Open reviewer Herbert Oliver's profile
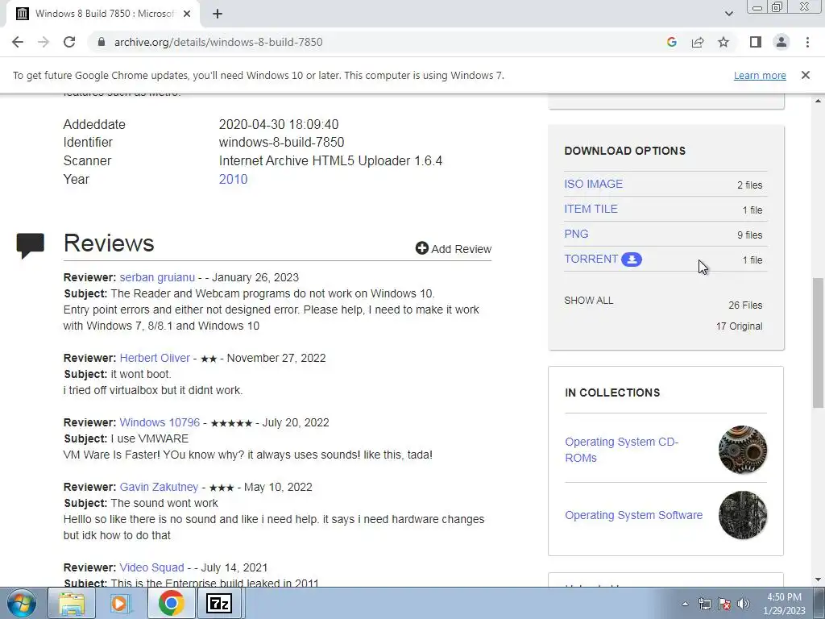The width and height of the screenshot is (825, 619). tap(155, 358)
